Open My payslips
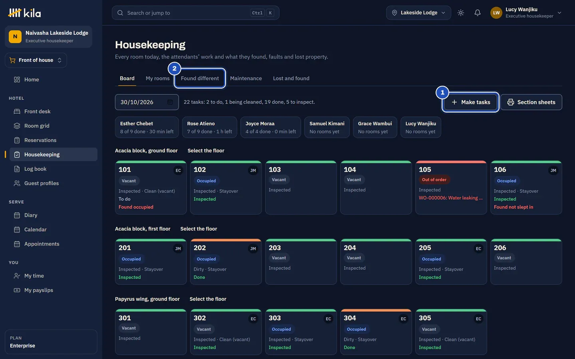The width and height of the screenshot is (575, 359). (x=53, y=290)
